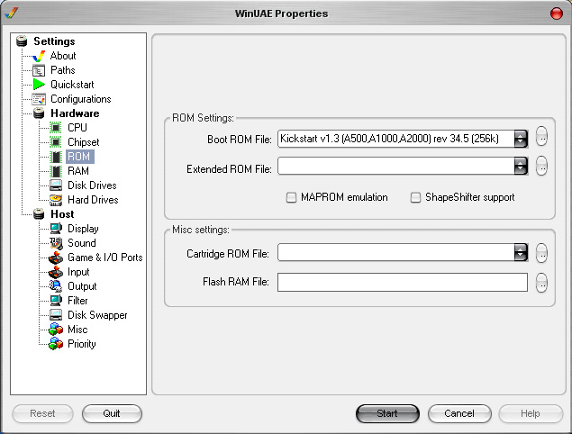Click the Configurations list icon
The height and width of the screenshot is (434, 572).
coord(39,99)
